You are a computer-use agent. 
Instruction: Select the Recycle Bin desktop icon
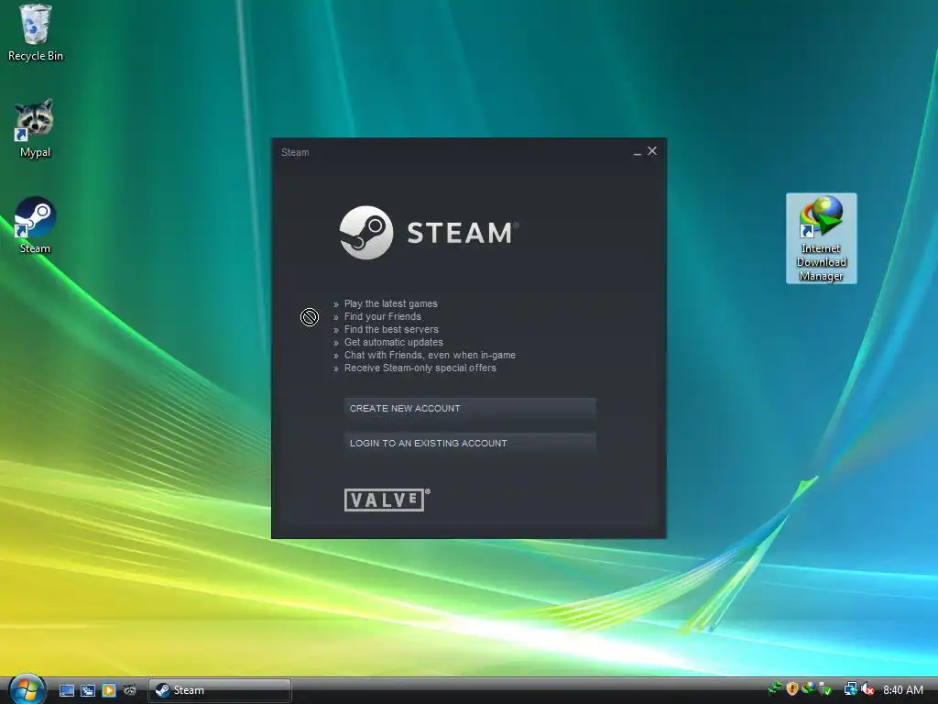(36, 33)
